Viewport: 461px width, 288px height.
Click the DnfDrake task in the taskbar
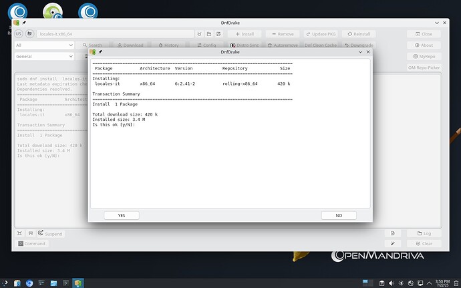(78, 283)
